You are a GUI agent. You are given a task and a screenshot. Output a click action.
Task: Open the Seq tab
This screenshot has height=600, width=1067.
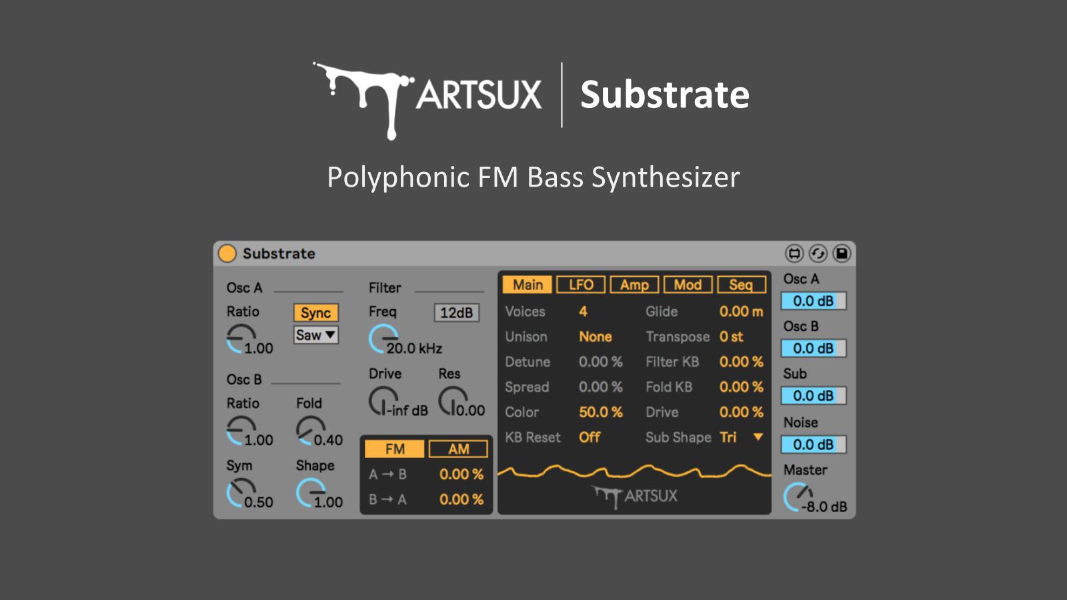click(x=740, y=285)
